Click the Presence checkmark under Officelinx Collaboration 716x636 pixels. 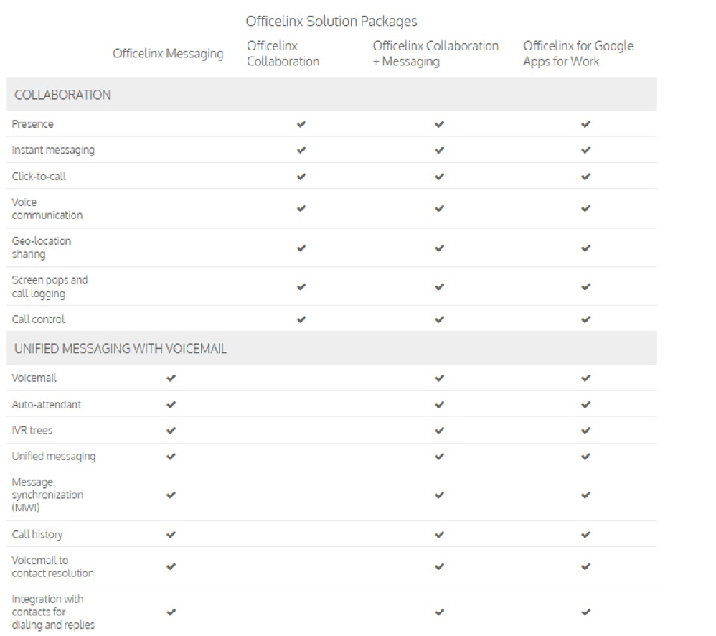tap(301, 124)
